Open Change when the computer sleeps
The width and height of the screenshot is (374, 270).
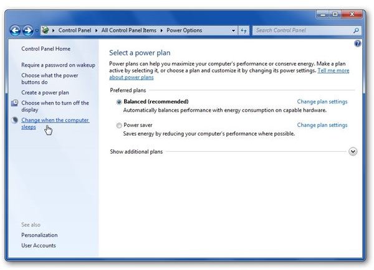click(x=55, y=124)
